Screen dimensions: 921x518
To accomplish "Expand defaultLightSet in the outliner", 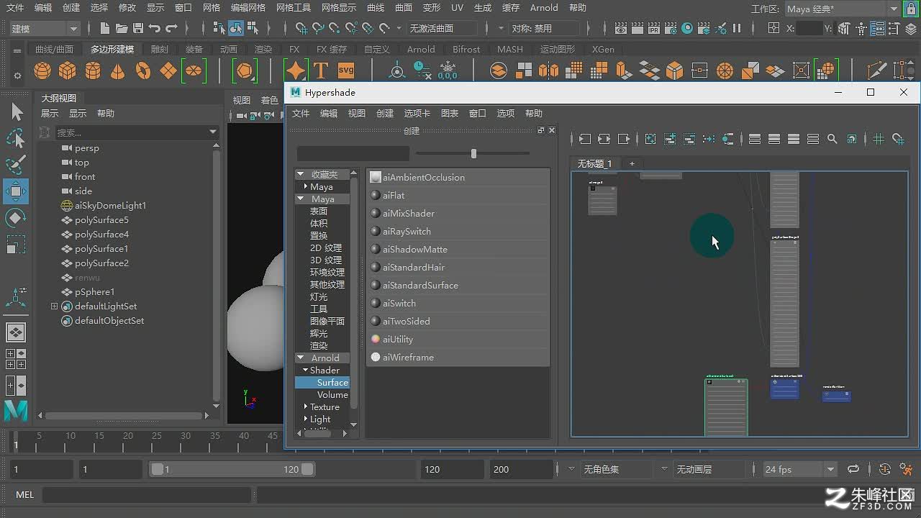I will tap(54, 306).
